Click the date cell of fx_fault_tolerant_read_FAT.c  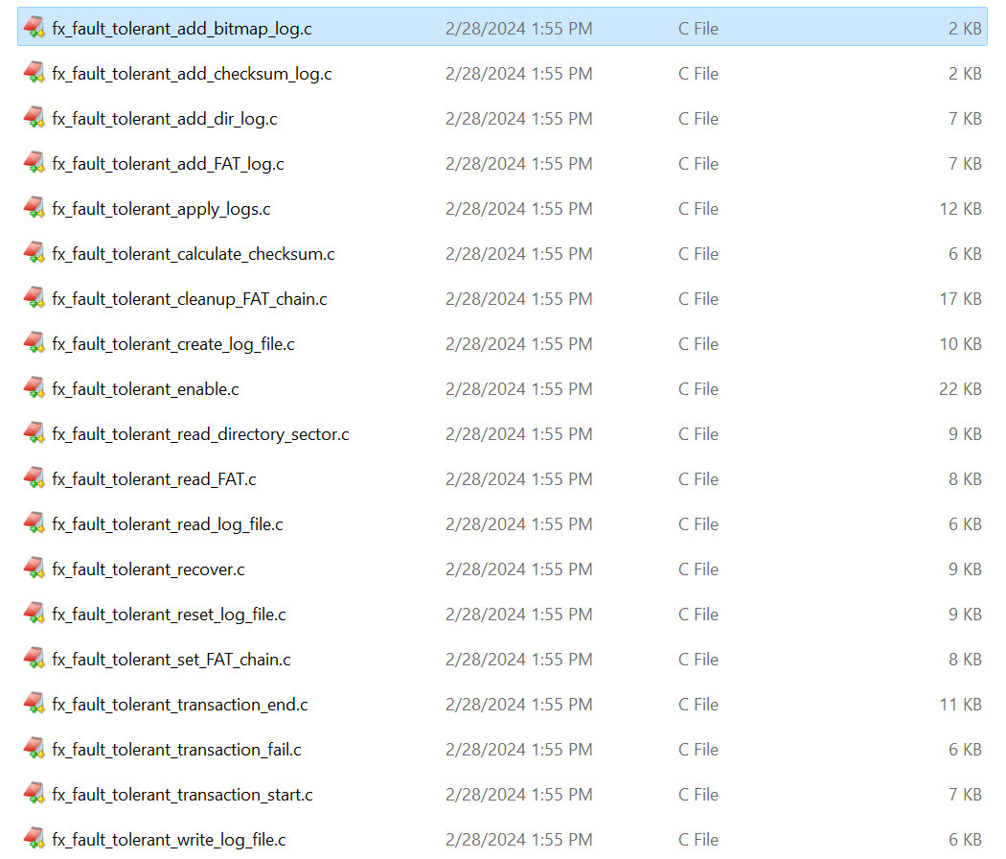(x=518, y=479)
